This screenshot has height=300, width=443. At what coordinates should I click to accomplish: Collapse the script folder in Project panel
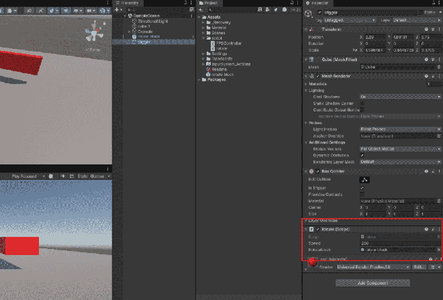203,38
